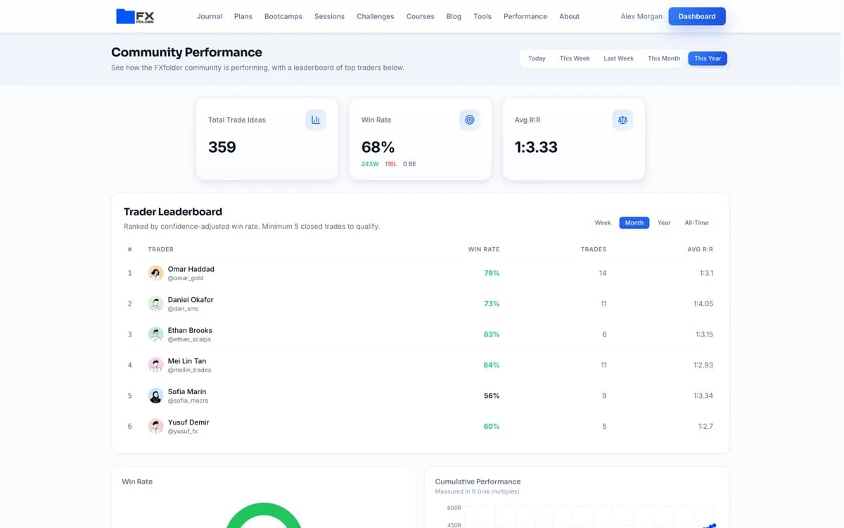Switch leaderboard to Week
This screenshot has width=844, height=528.
(603, 222)
